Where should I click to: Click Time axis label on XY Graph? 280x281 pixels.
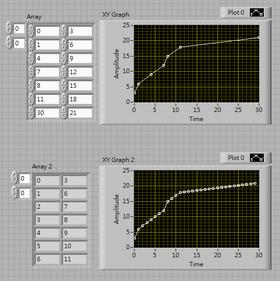click(x=196, y=119)
